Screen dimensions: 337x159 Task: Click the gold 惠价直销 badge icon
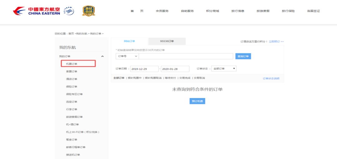click(x=89, y=11)
